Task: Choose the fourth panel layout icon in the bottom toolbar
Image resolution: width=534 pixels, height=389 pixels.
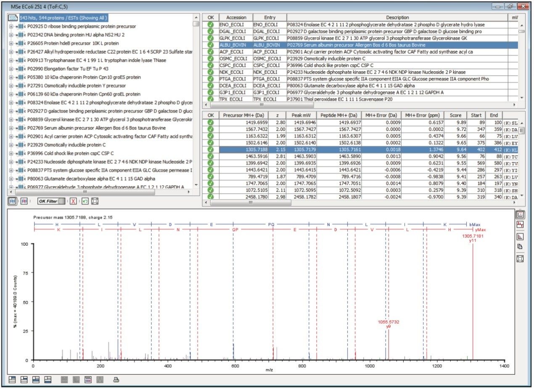Action: [48, 380]
